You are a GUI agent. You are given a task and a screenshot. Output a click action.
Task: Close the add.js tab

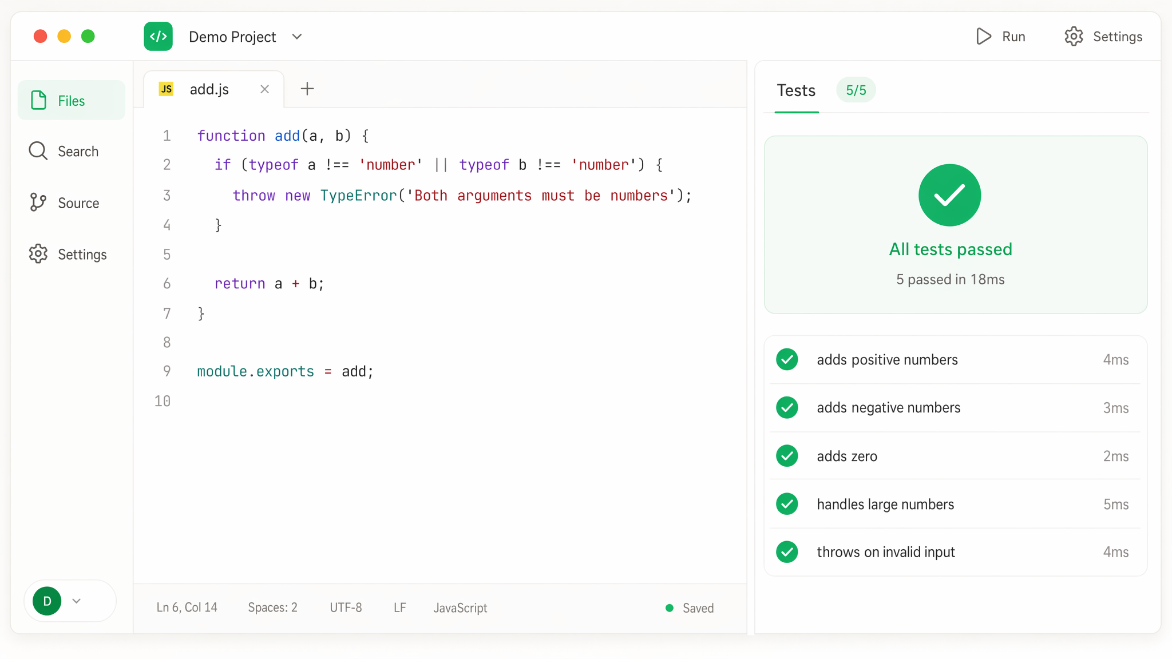(264, 89)
